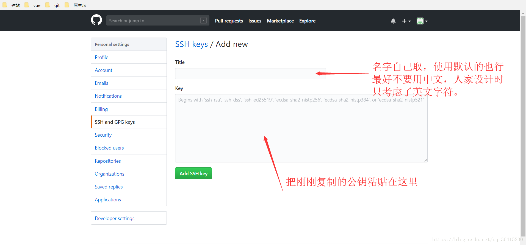The image size is (526, 245).
Task: Open Applications settings
Action: [129, 200]
